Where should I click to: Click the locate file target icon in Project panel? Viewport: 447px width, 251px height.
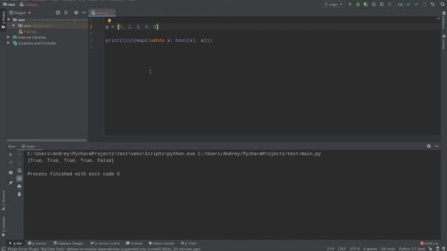pyautogui.click(x=58, y=13)
